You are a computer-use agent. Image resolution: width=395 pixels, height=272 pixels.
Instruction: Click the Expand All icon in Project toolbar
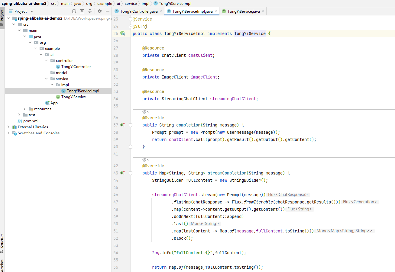point(82,11)
